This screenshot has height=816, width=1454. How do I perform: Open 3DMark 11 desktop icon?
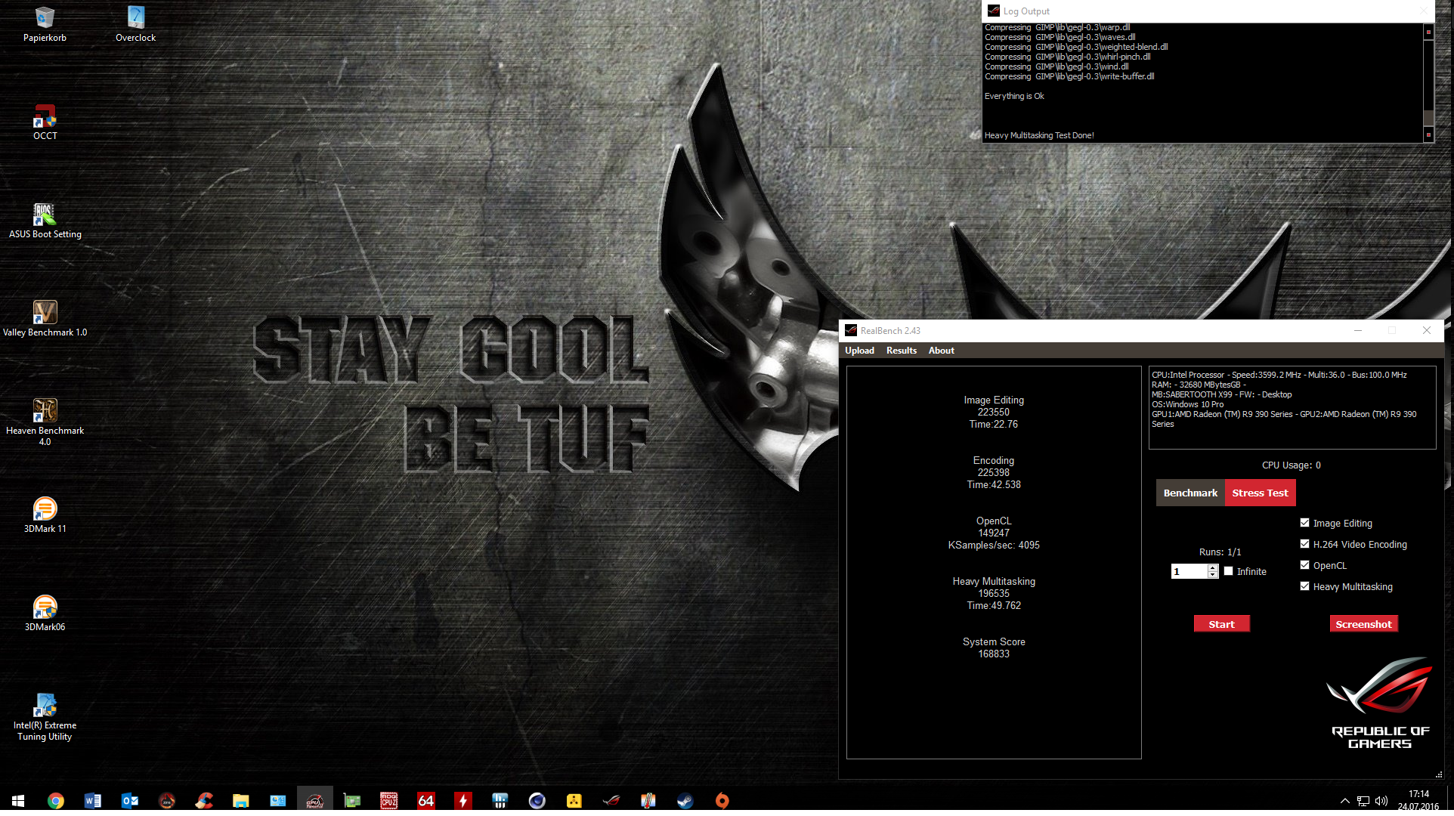[45, 515]
